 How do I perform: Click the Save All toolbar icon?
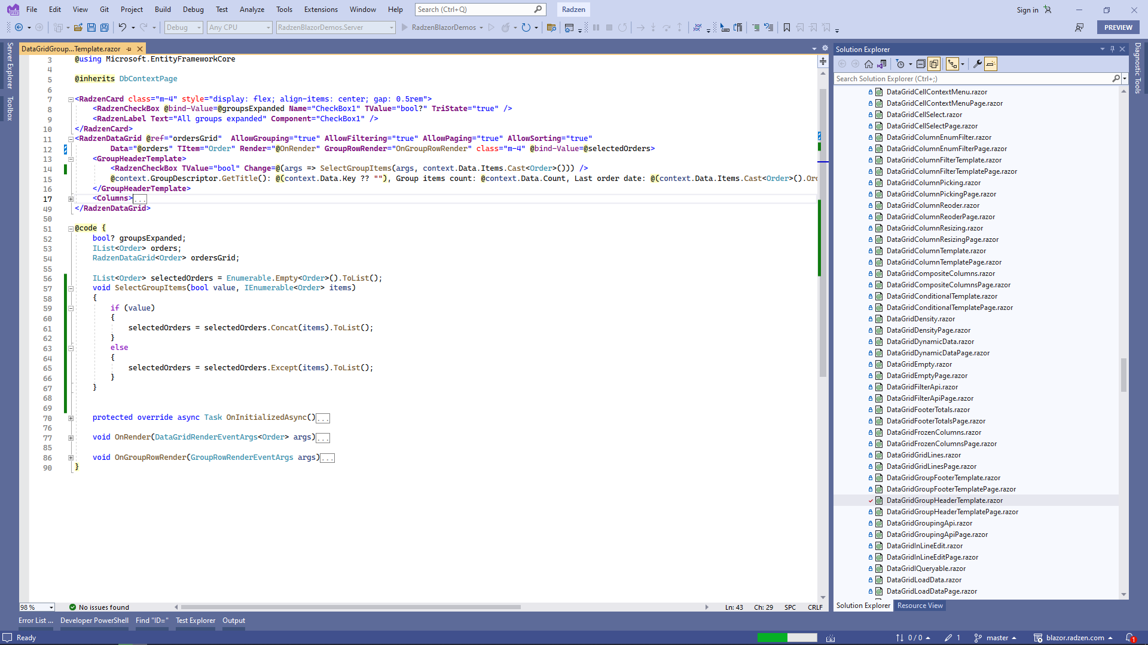[105, 27]
